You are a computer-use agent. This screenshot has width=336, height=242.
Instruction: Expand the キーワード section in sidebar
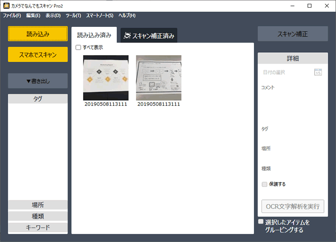(x=38, y=227)
